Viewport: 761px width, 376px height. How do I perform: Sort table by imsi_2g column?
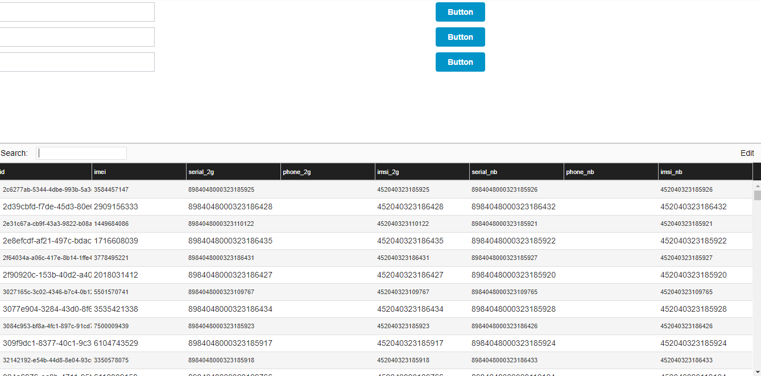point(422,171)
